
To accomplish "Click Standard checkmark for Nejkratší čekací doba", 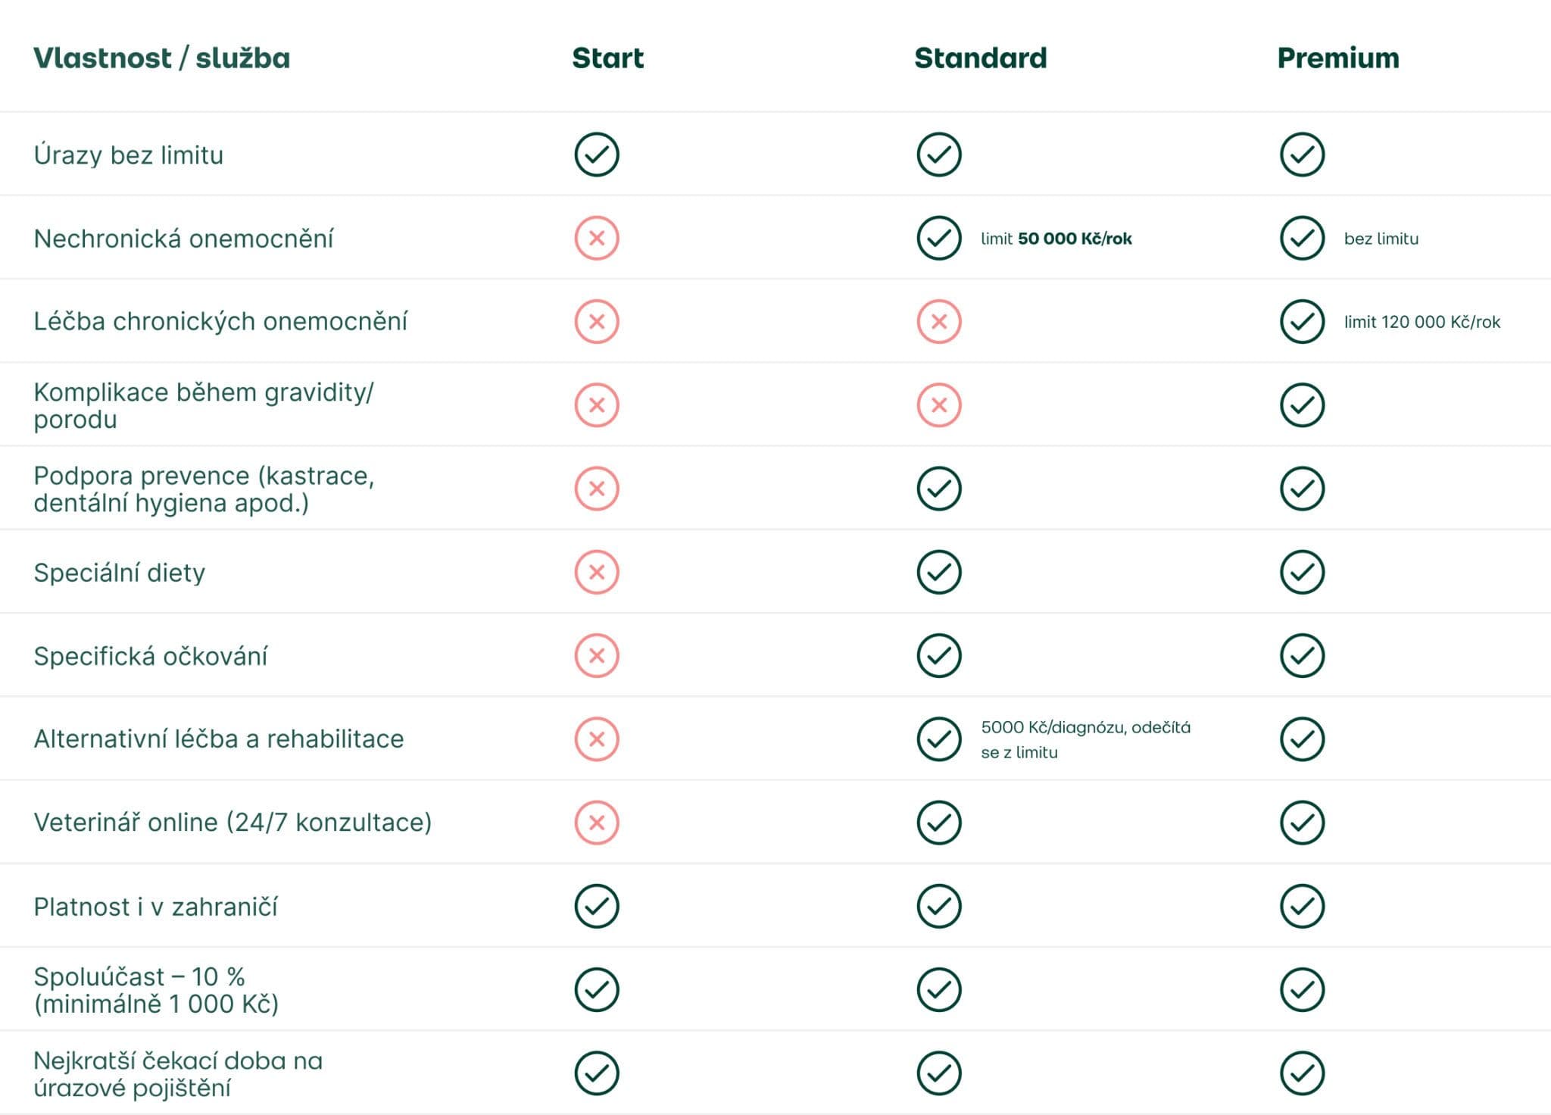I will [x=939, y=1073].
